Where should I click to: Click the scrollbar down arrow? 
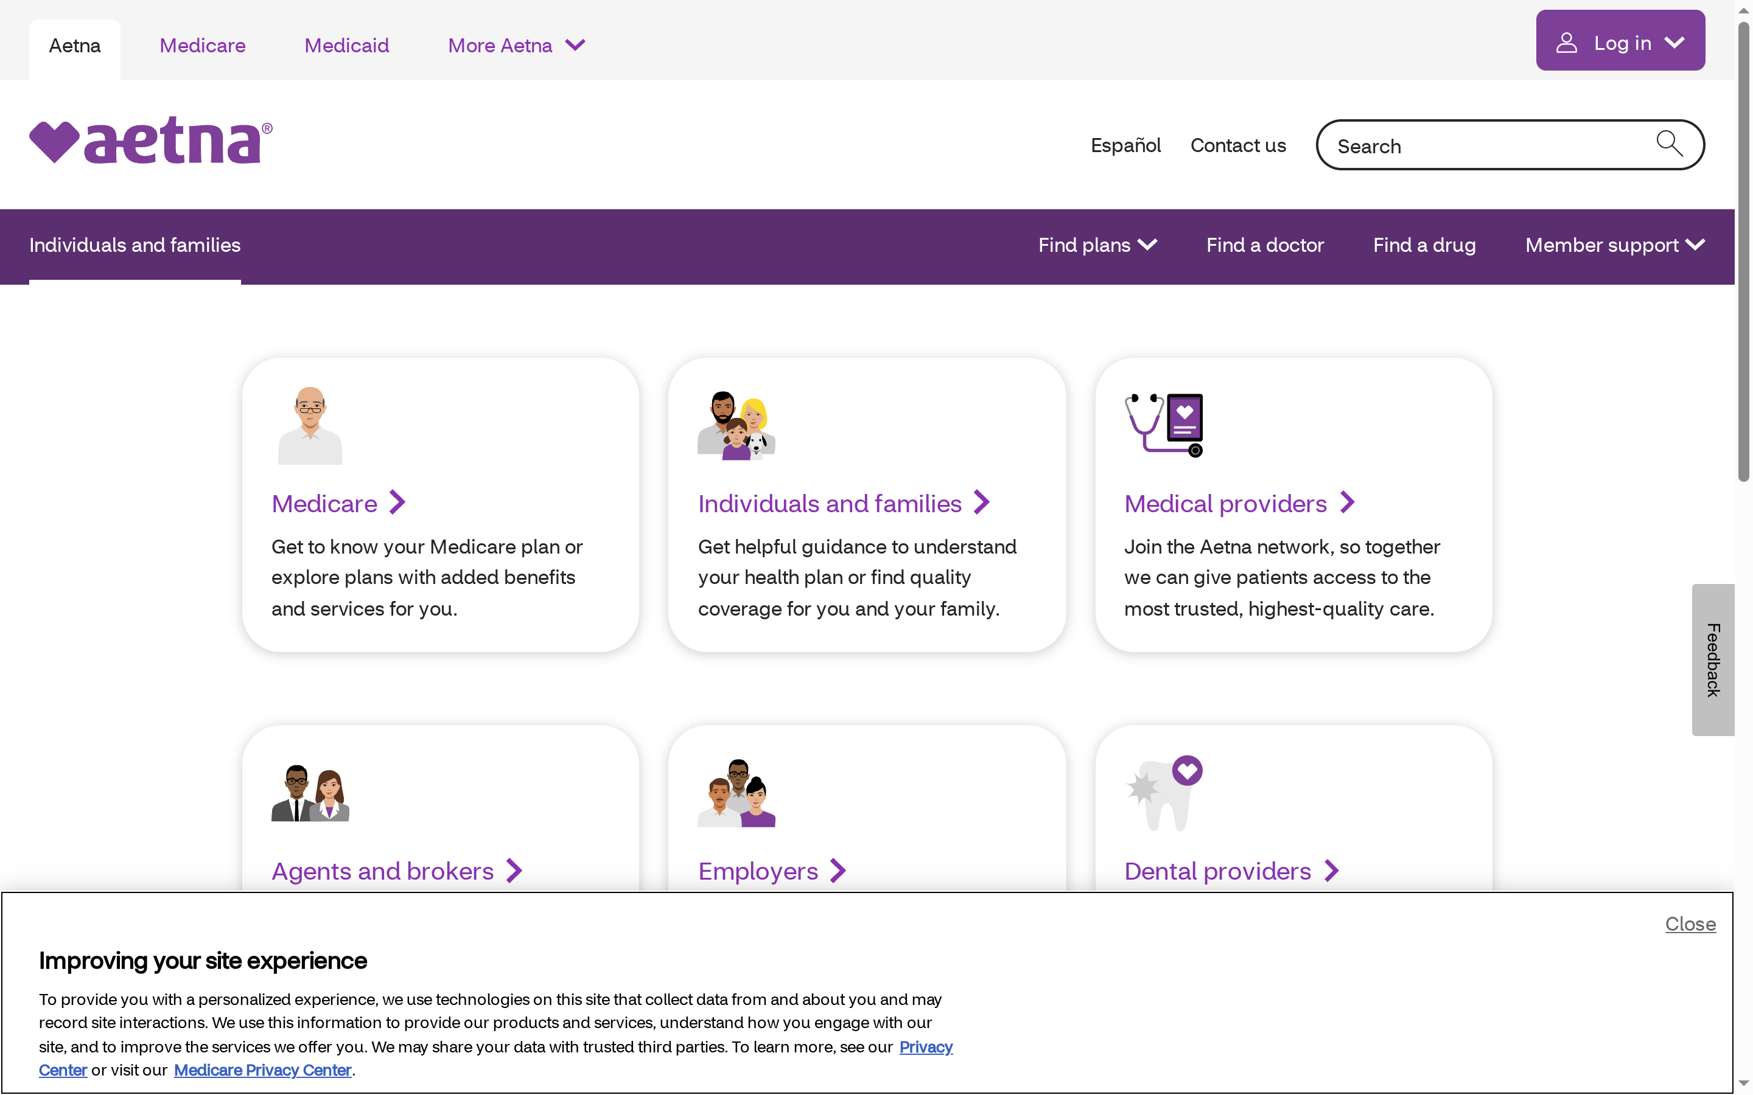tap(1744, 1084)
